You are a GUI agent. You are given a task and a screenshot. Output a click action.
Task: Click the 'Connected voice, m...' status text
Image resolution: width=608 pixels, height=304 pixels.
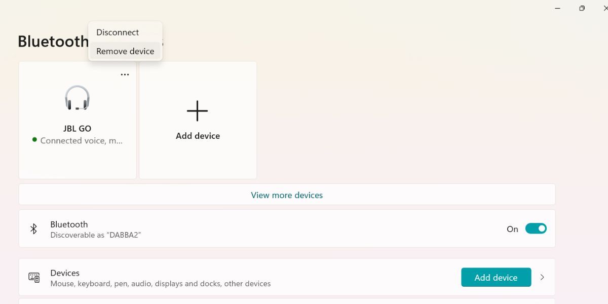click(x=82, y=141)
